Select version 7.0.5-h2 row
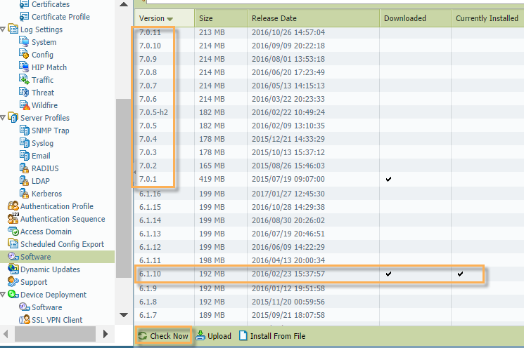The image size is (524, 348). pyautogui.click(x=329, y=112)
